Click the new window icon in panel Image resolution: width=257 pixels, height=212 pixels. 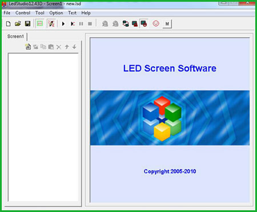[35, 47]
